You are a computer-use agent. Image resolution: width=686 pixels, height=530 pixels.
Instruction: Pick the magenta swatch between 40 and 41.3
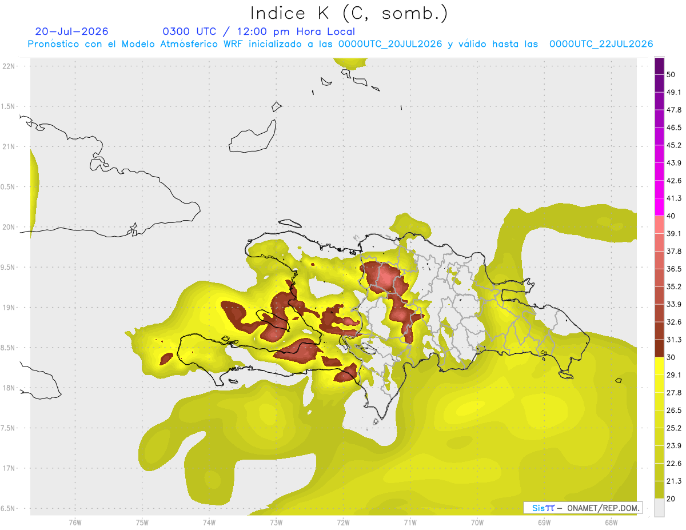659,207
